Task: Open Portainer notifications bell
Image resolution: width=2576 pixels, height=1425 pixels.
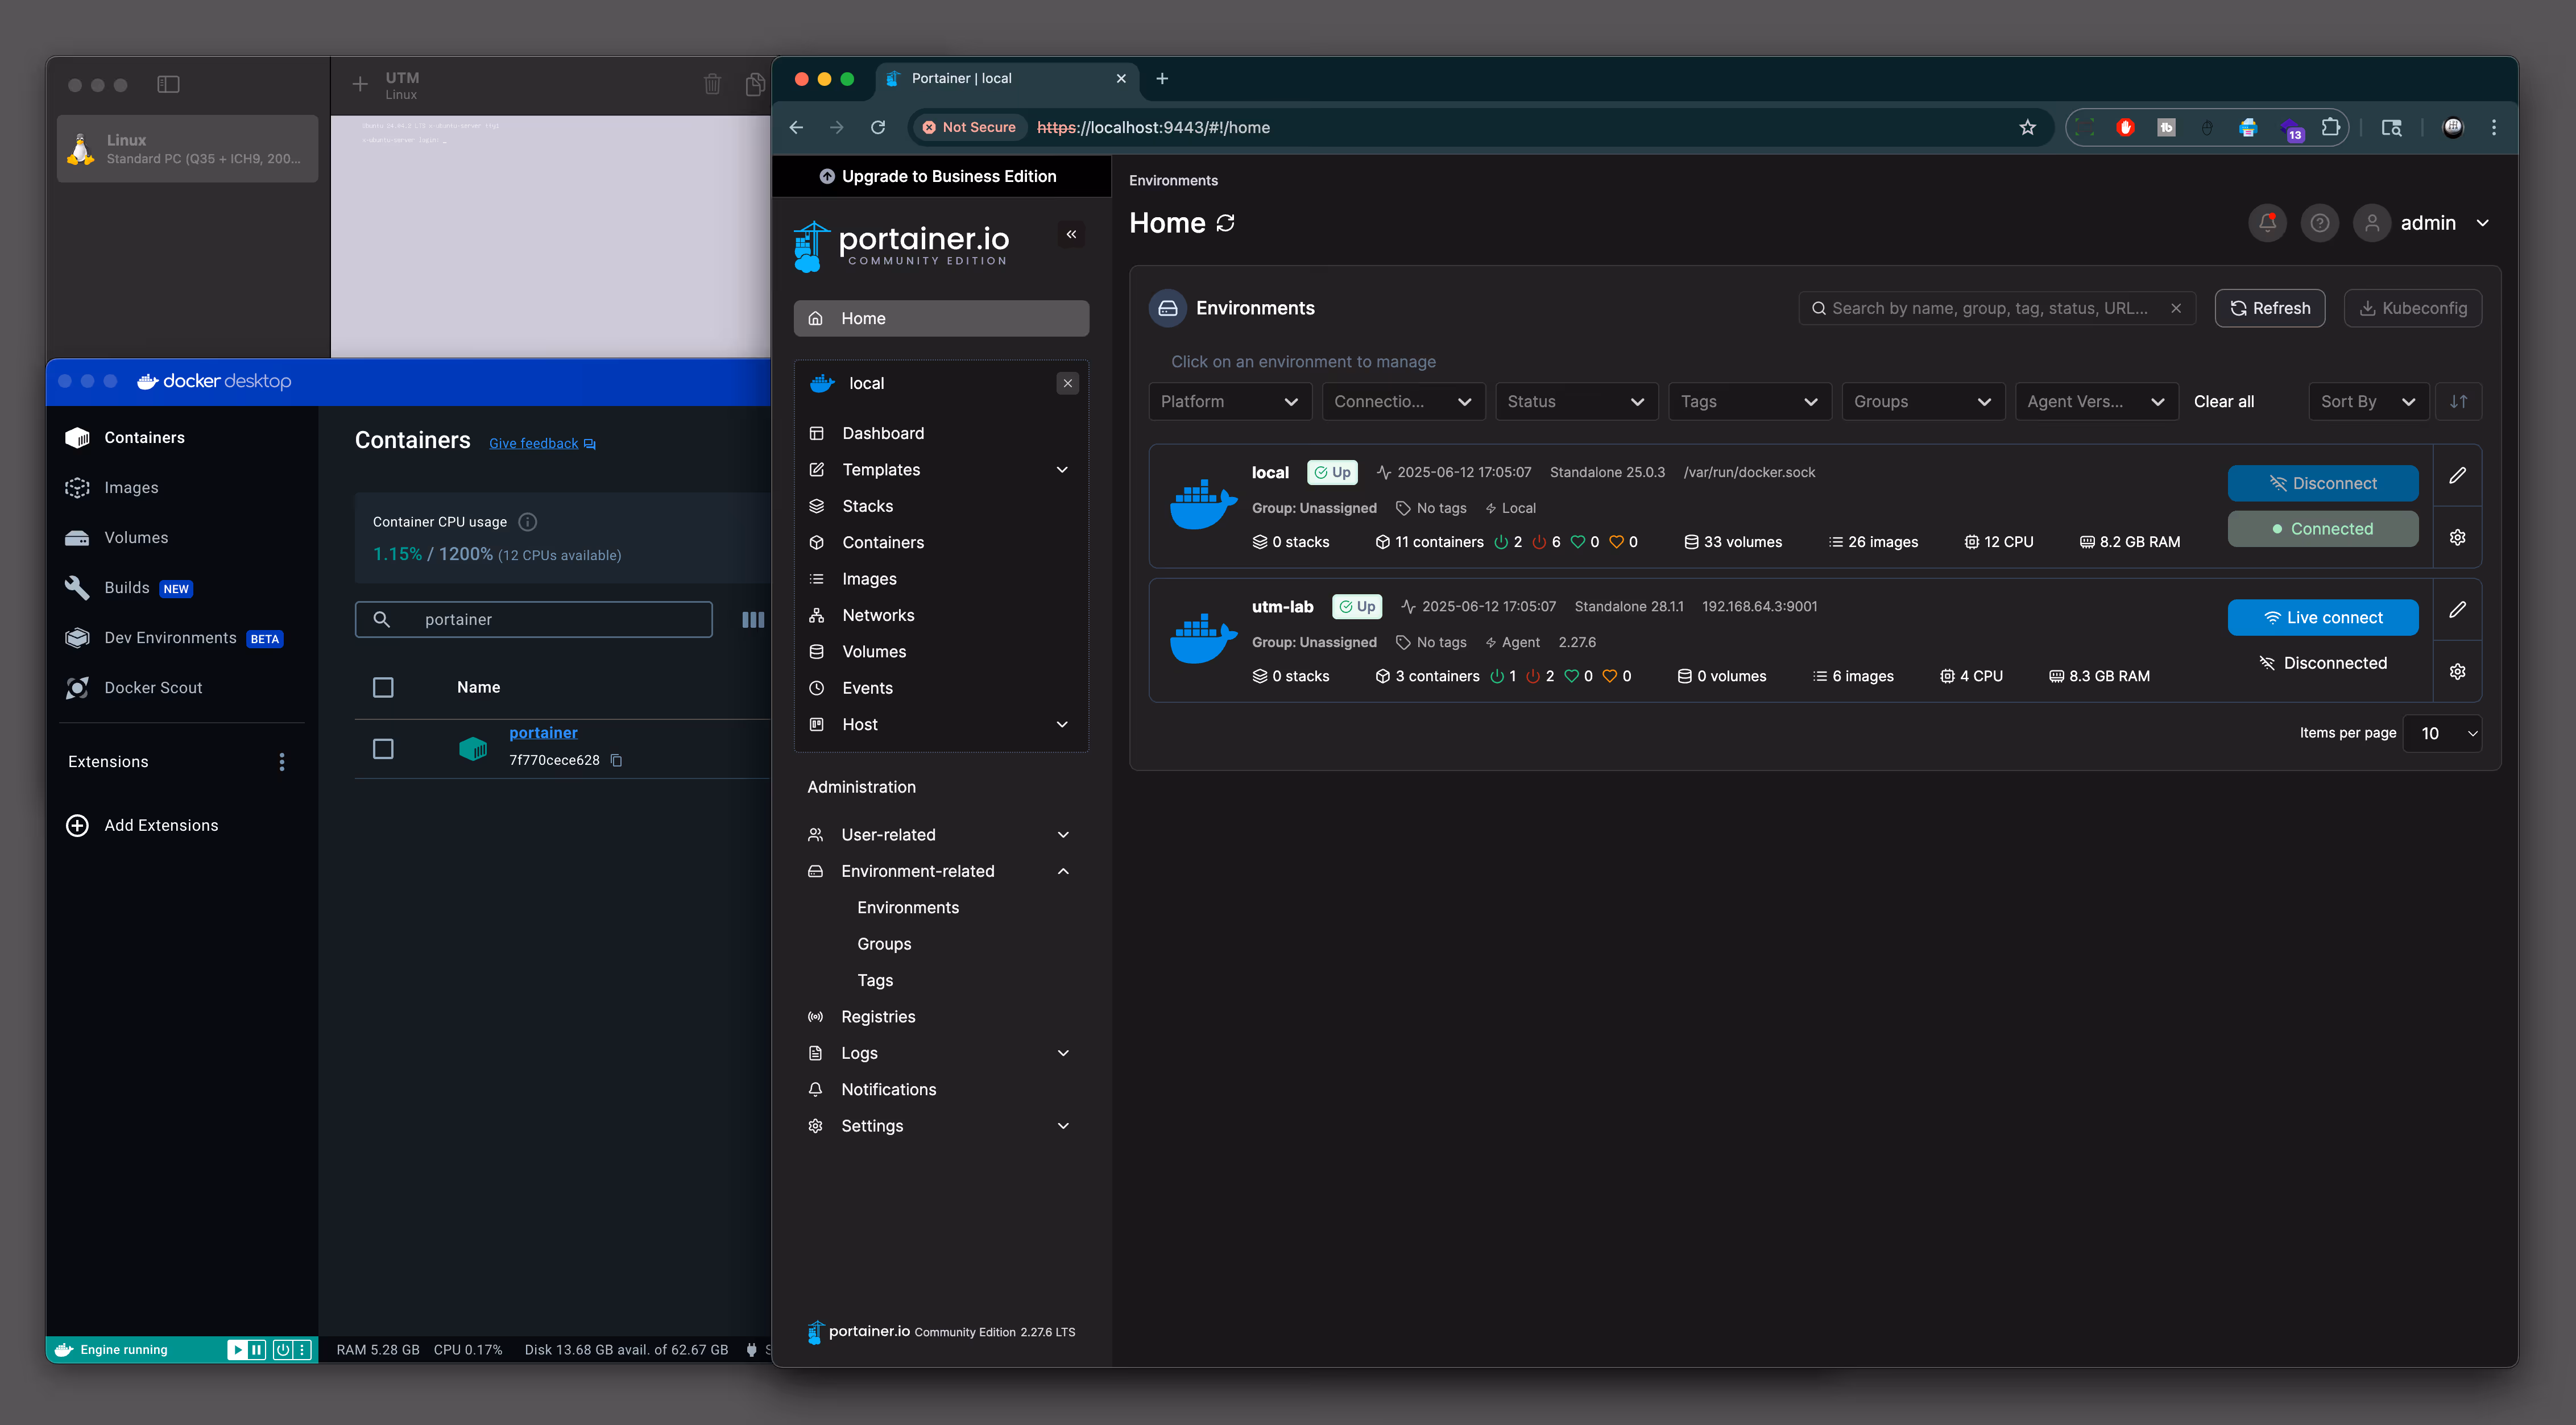Action: [x=2267, y=223]
